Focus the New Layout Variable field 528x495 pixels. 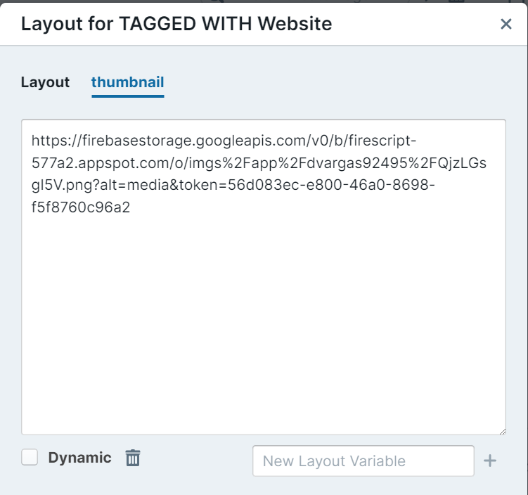point(363,461)
